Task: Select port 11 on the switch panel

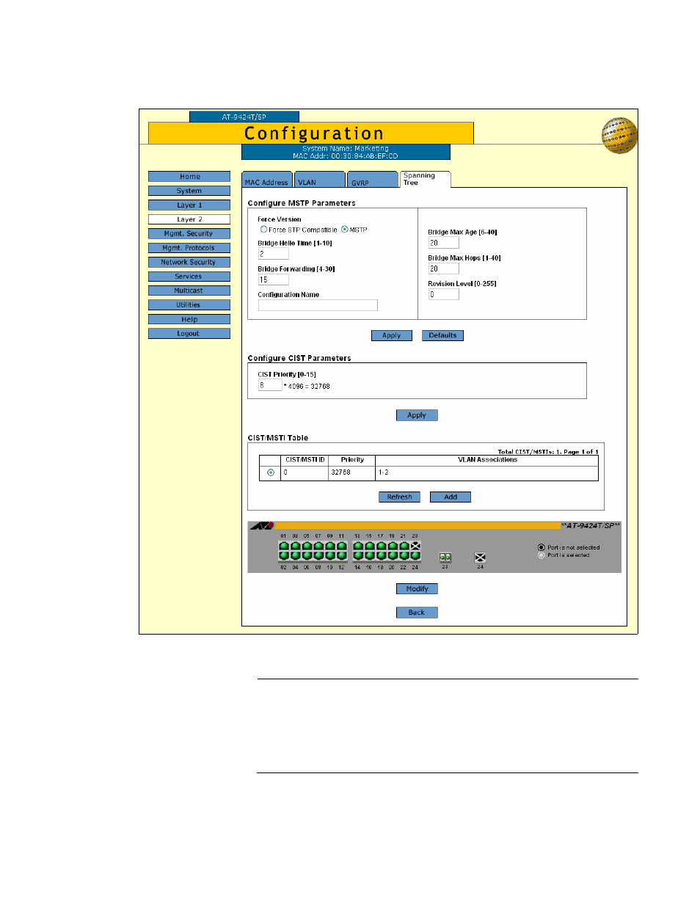Action: point(341,546)
